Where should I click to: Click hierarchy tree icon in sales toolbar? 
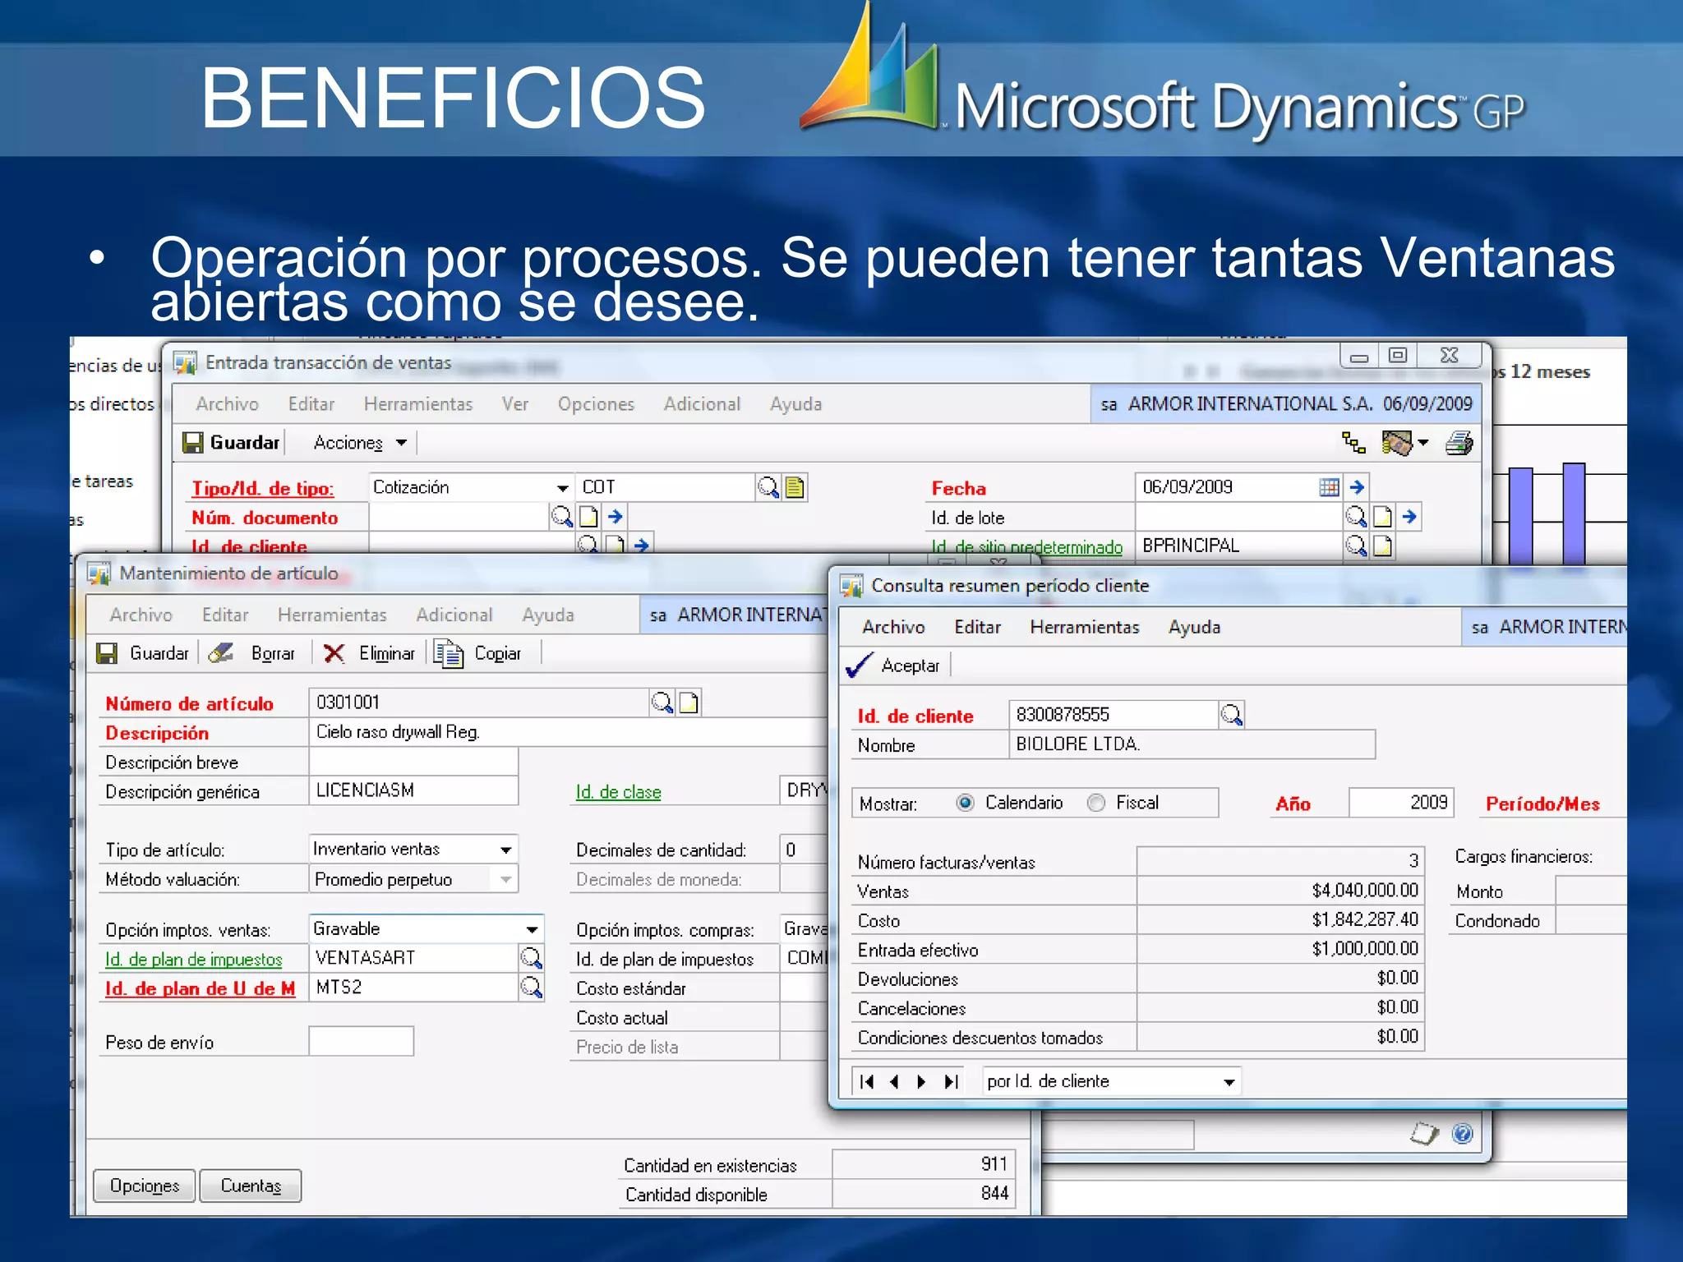(x=1353, y=443)
